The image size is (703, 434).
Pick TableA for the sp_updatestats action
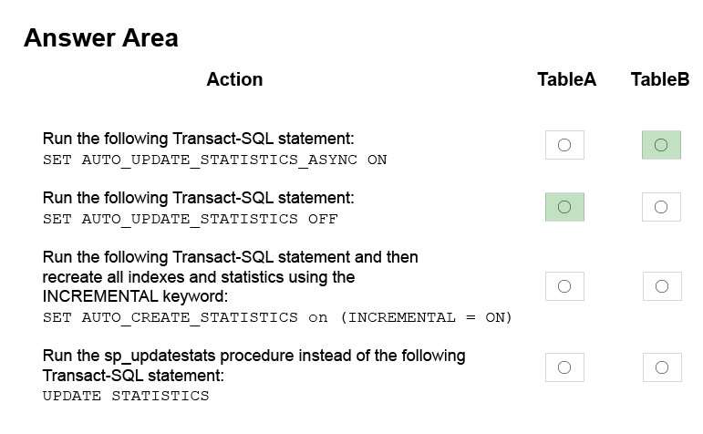point(564,367)
